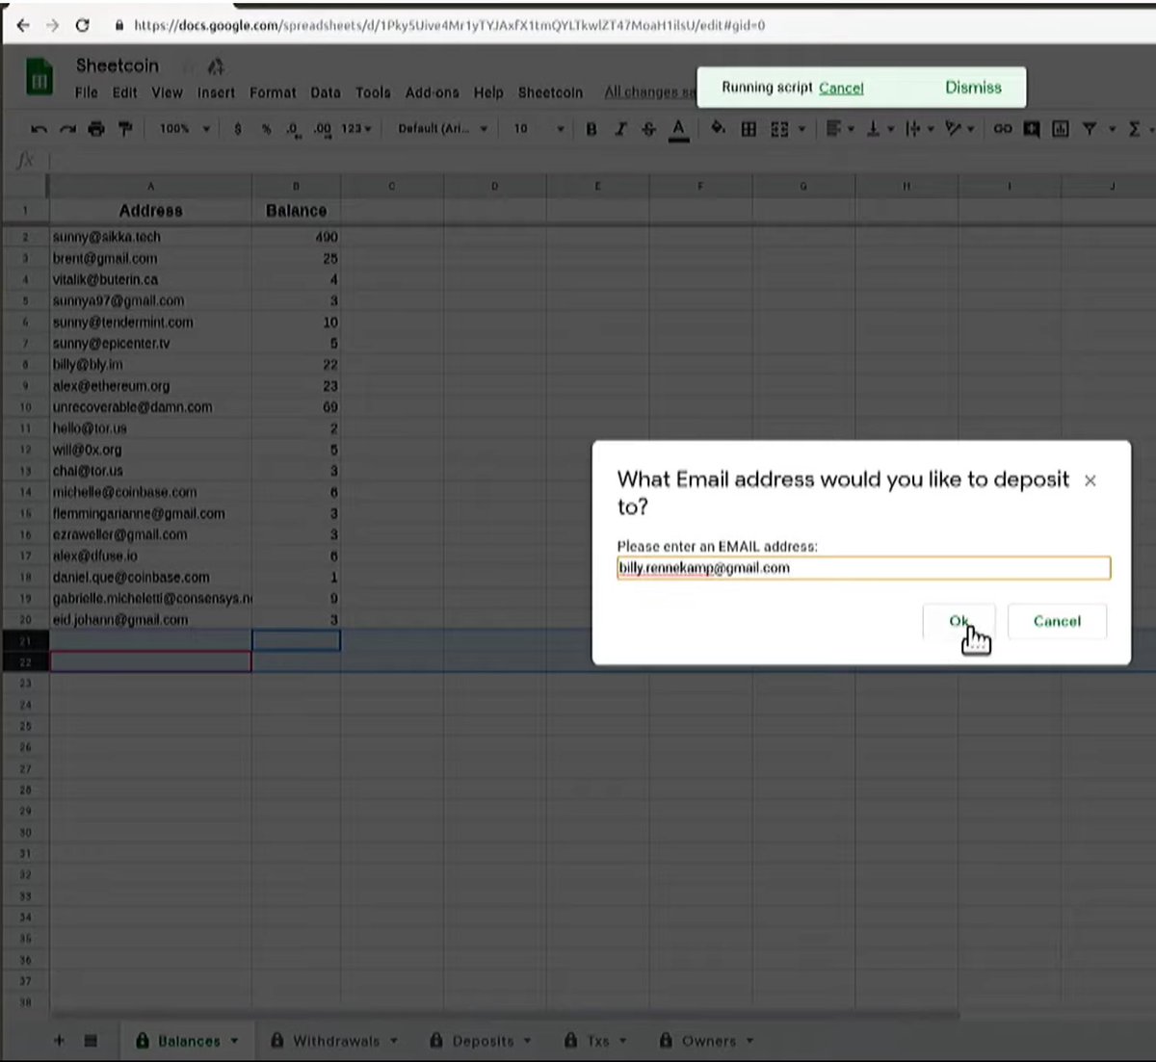Cancel the running script link

coord(841,88)
